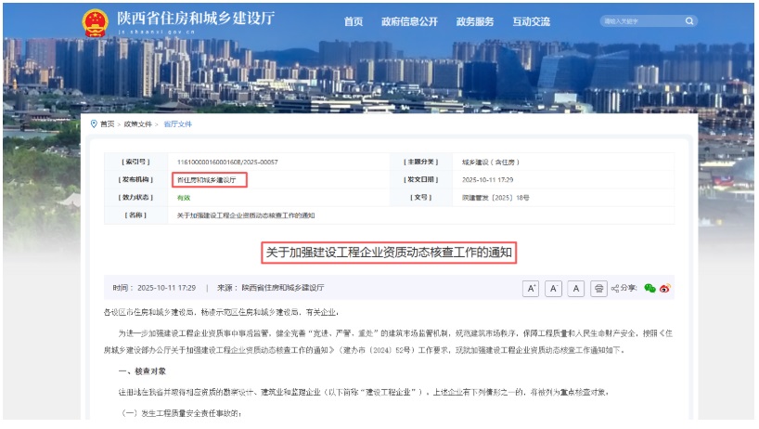Decrease font size with A- button
Screen dimensions: 759x429
coord(554,289)
